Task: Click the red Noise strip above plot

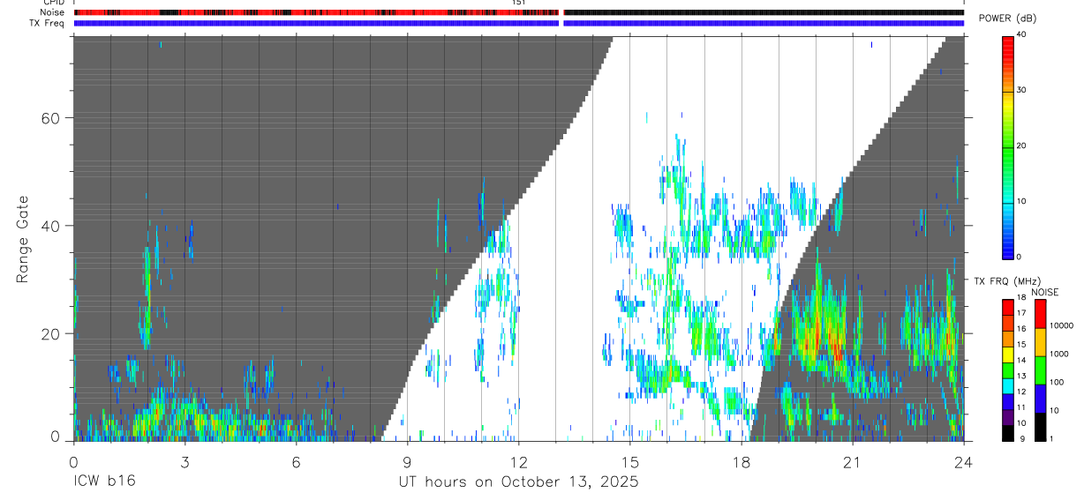Action: (x=317, y=12)
